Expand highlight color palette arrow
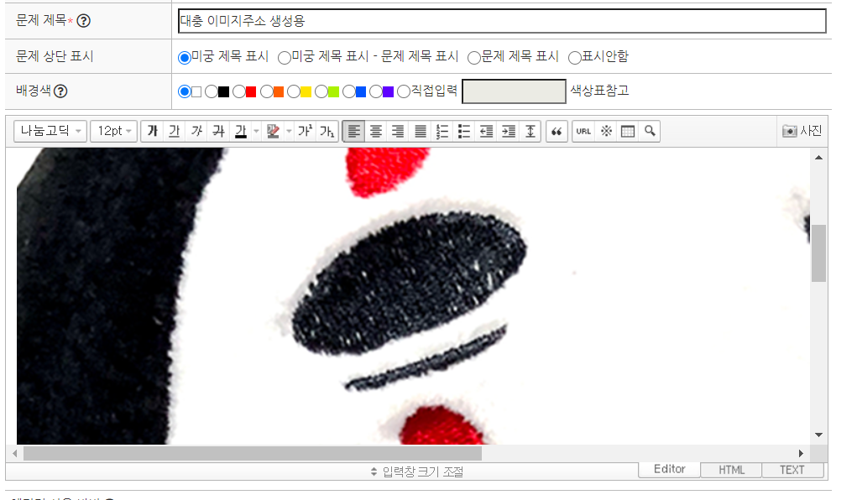This screenshot has width=857, height=500. coord(289,131)
